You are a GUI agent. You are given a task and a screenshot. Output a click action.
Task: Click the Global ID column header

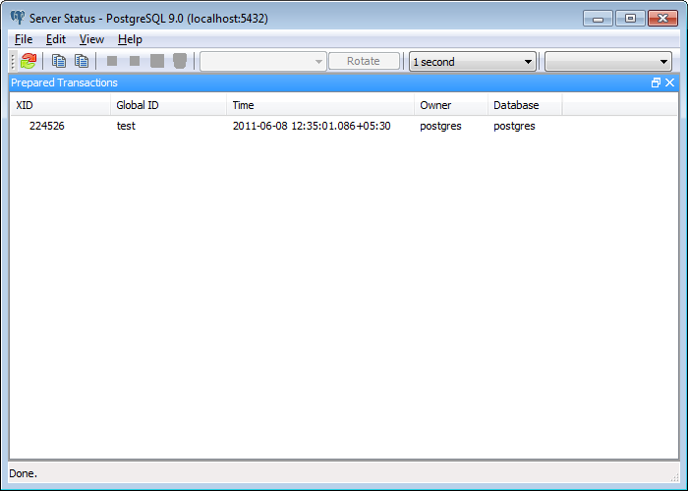(138, 105)
